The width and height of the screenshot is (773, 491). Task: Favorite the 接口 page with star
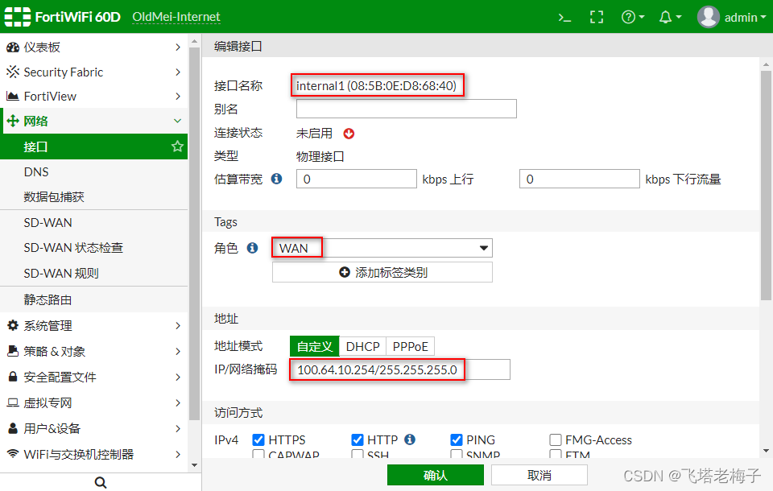tap(177, 146)
